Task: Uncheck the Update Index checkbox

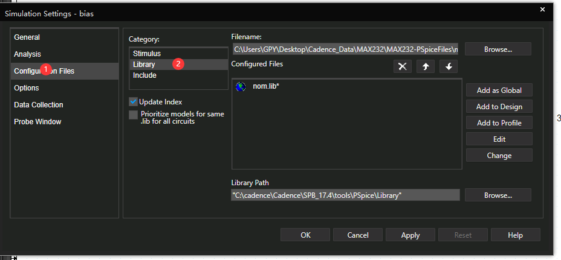Action: pyautogui.click(x=133, y=102)
